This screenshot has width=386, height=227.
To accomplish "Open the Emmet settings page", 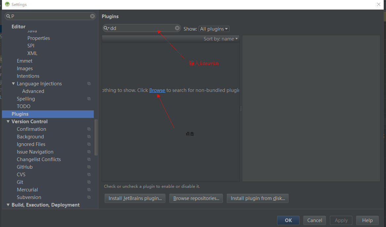I will (x=25, y=61).
